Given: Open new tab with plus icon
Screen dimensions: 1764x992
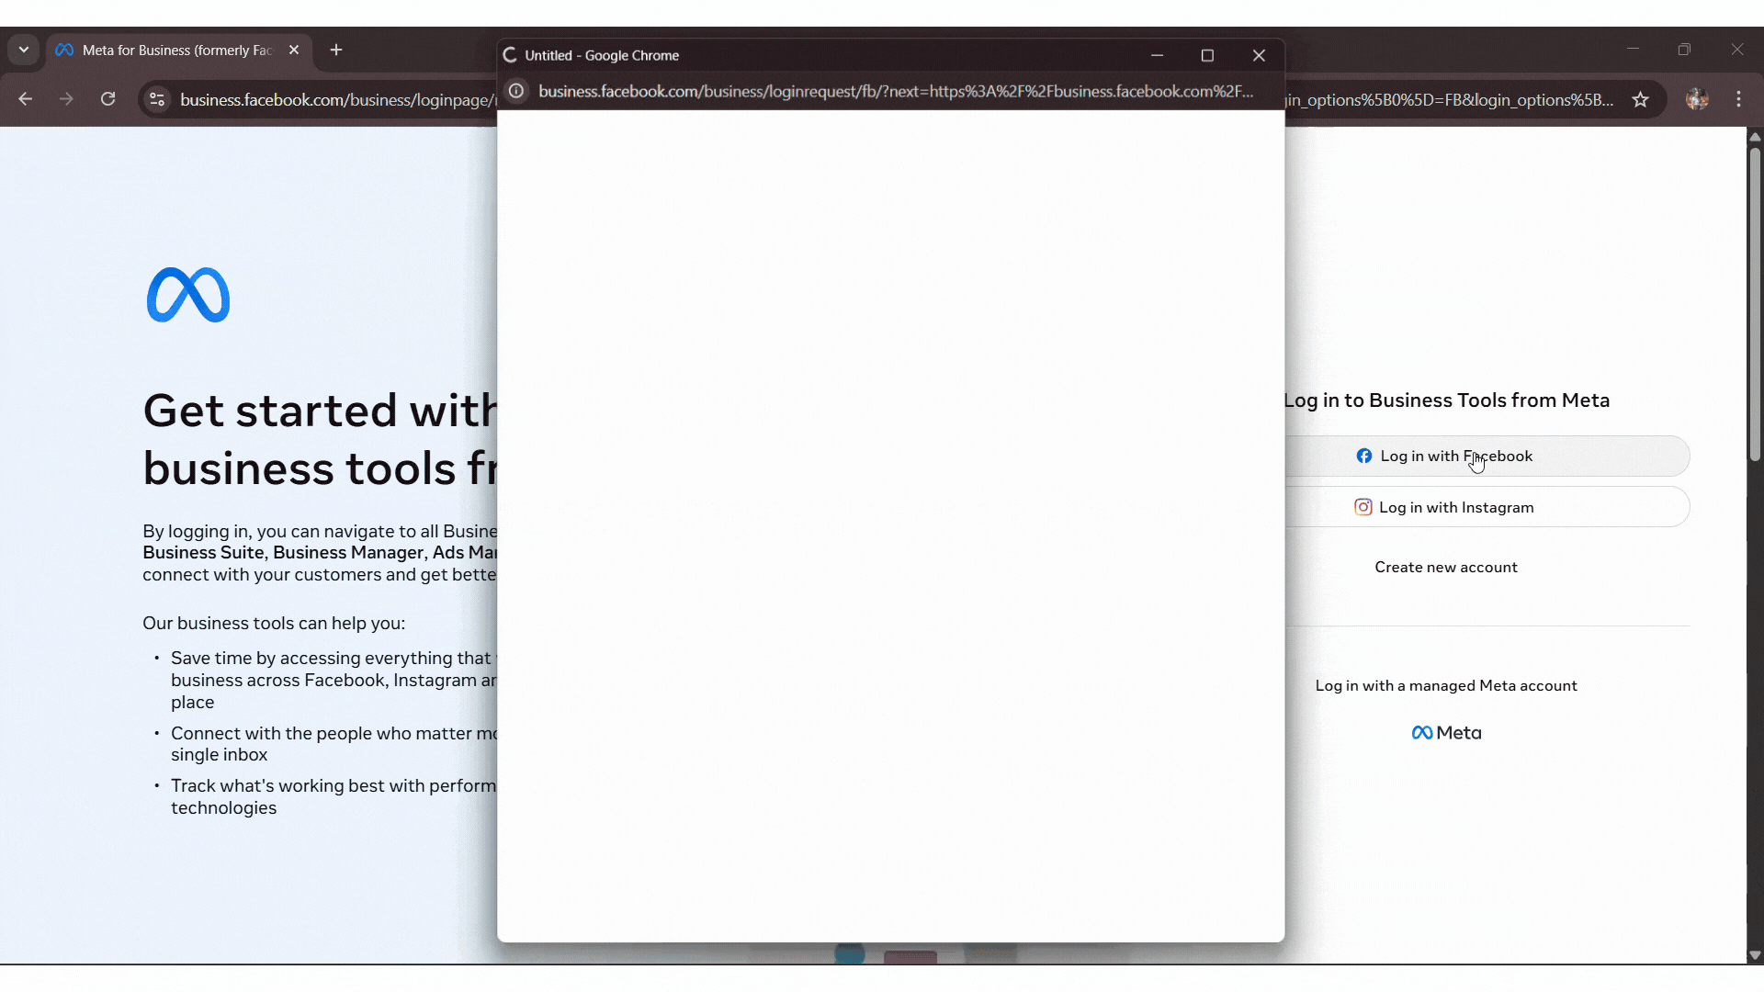Looking at the screenshot, I should click(x=336, y=50).
